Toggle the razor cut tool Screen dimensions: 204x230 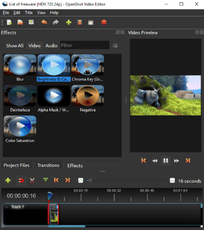tap(32, 180)
